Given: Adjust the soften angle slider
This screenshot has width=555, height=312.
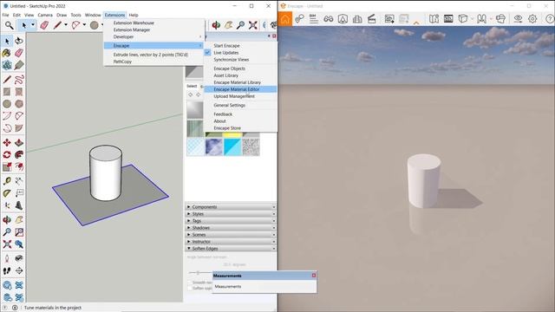Looking at the screenshot, I should click(x=198, y=272).
